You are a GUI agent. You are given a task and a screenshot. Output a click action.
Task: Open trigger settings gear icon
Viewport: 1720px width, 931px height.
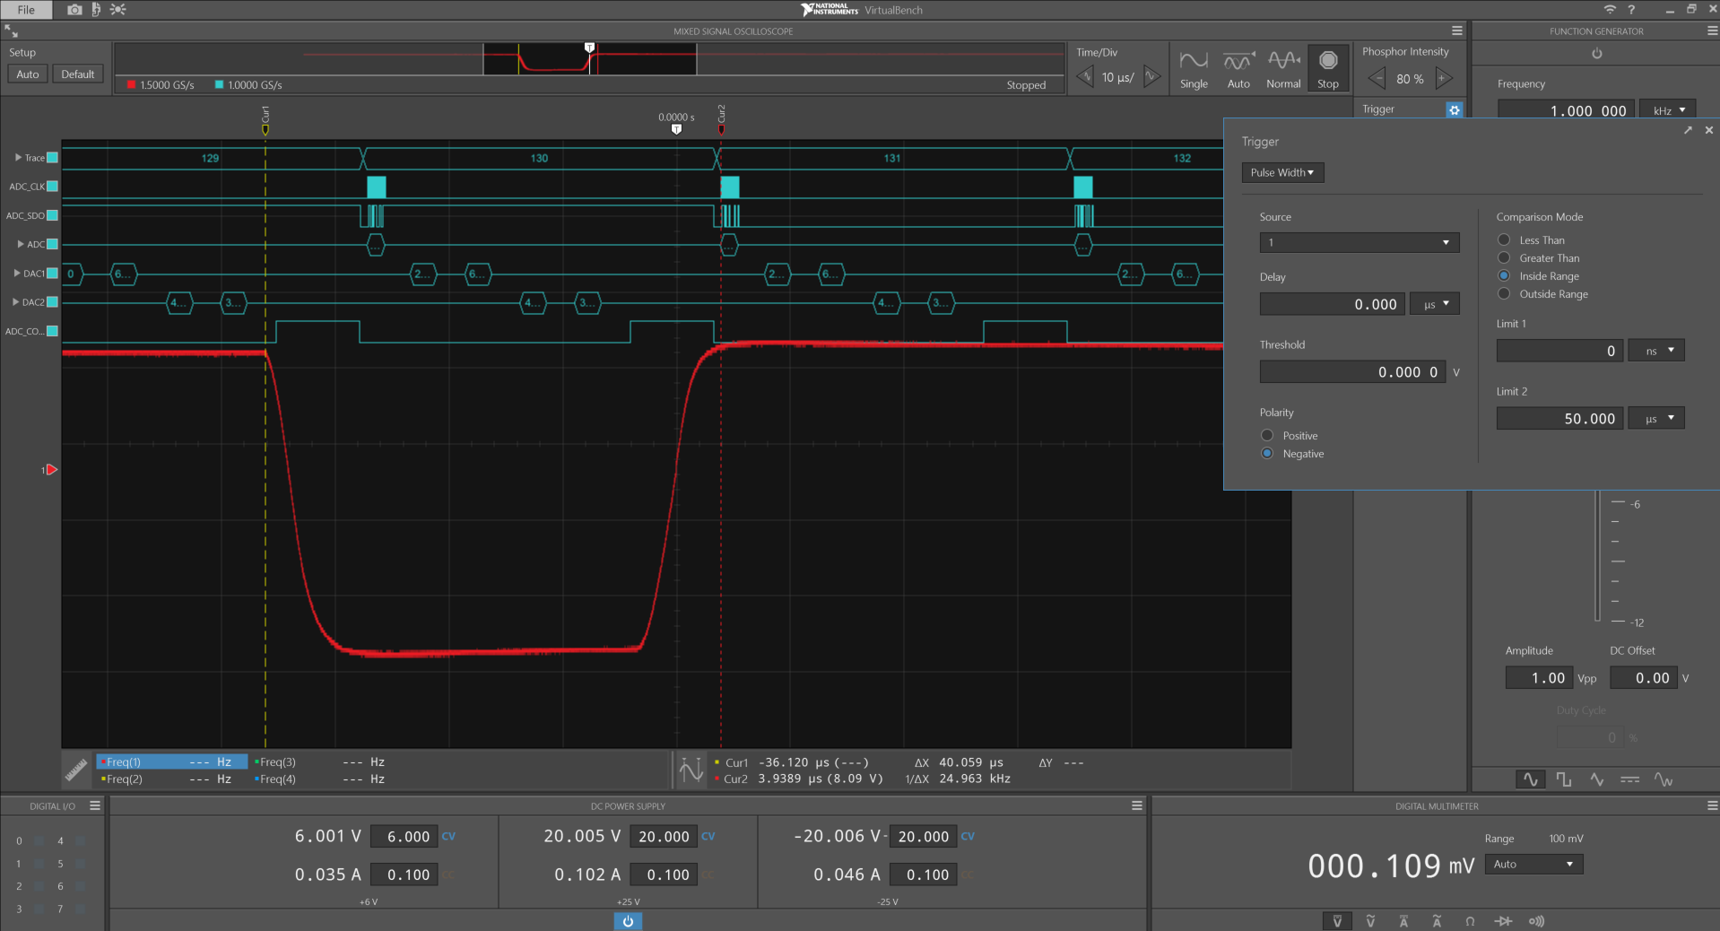point(1454,109)
